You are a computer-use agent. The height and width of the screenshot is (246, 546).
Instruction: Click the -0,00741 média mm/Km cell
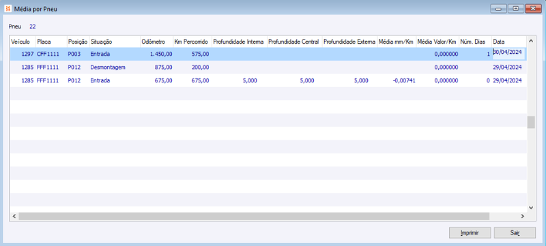point(397,80)
